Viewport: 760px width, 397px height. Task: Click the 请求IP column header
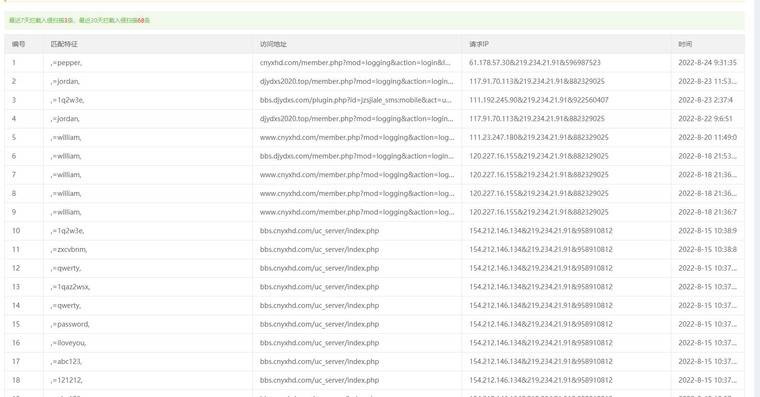pyautogui.click(x=567, y=44)
